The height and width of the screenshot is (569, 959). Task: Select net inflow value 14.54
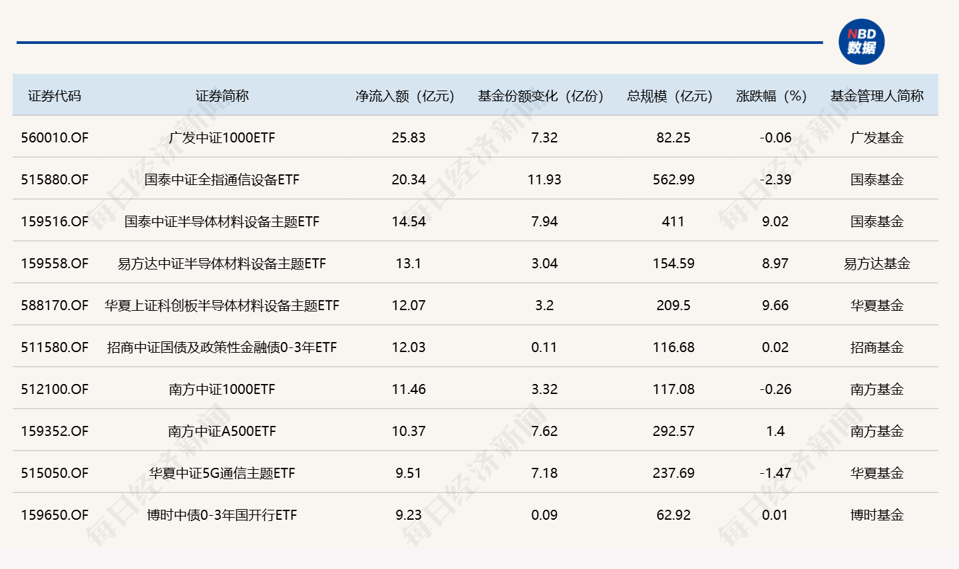[409, 222]
